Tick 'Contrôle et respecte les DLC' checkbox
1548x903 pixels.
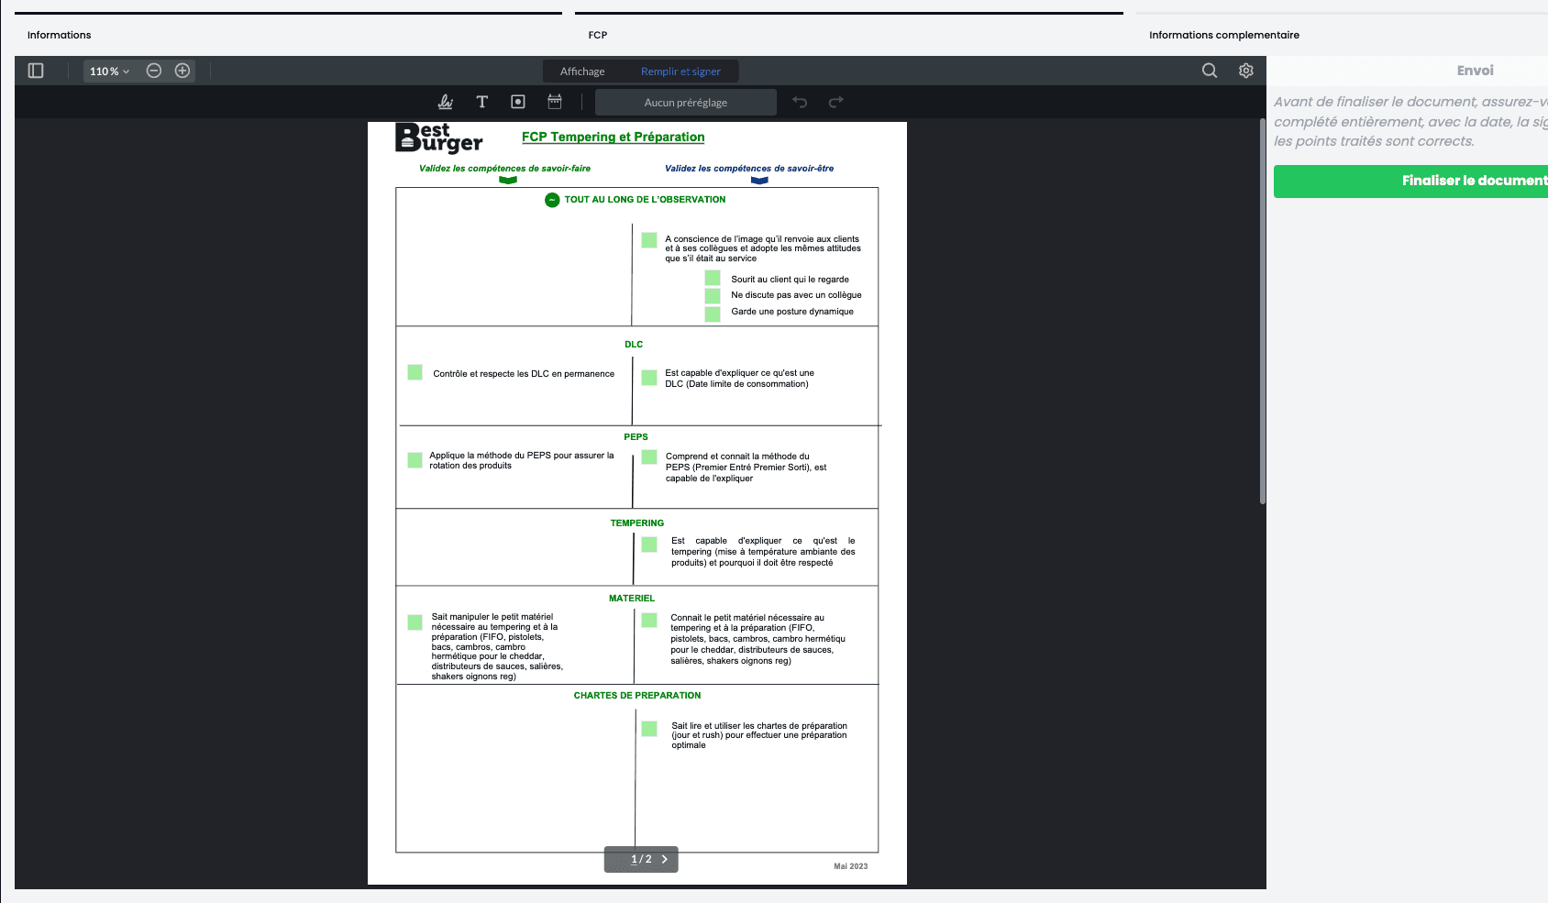point(415,372)
